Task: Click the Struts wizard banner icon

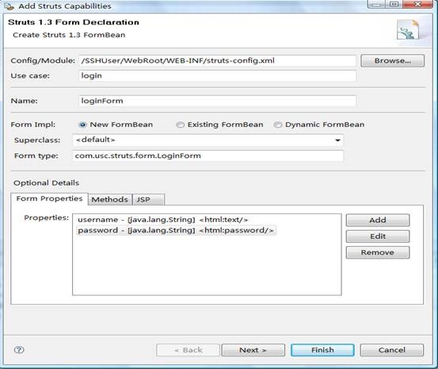Action: pos(408,29)
